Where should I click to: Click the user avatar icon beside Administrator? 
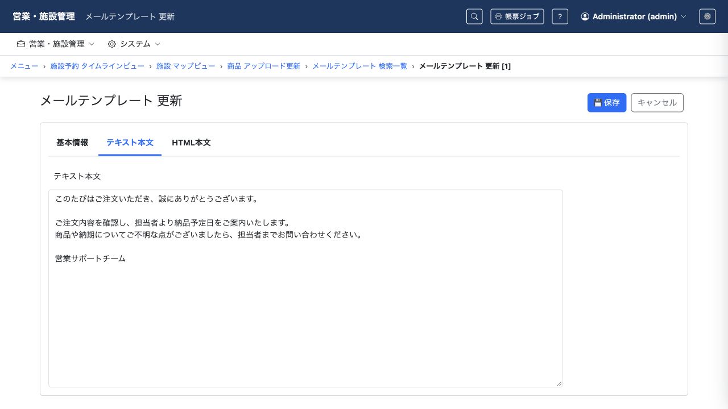585,16
